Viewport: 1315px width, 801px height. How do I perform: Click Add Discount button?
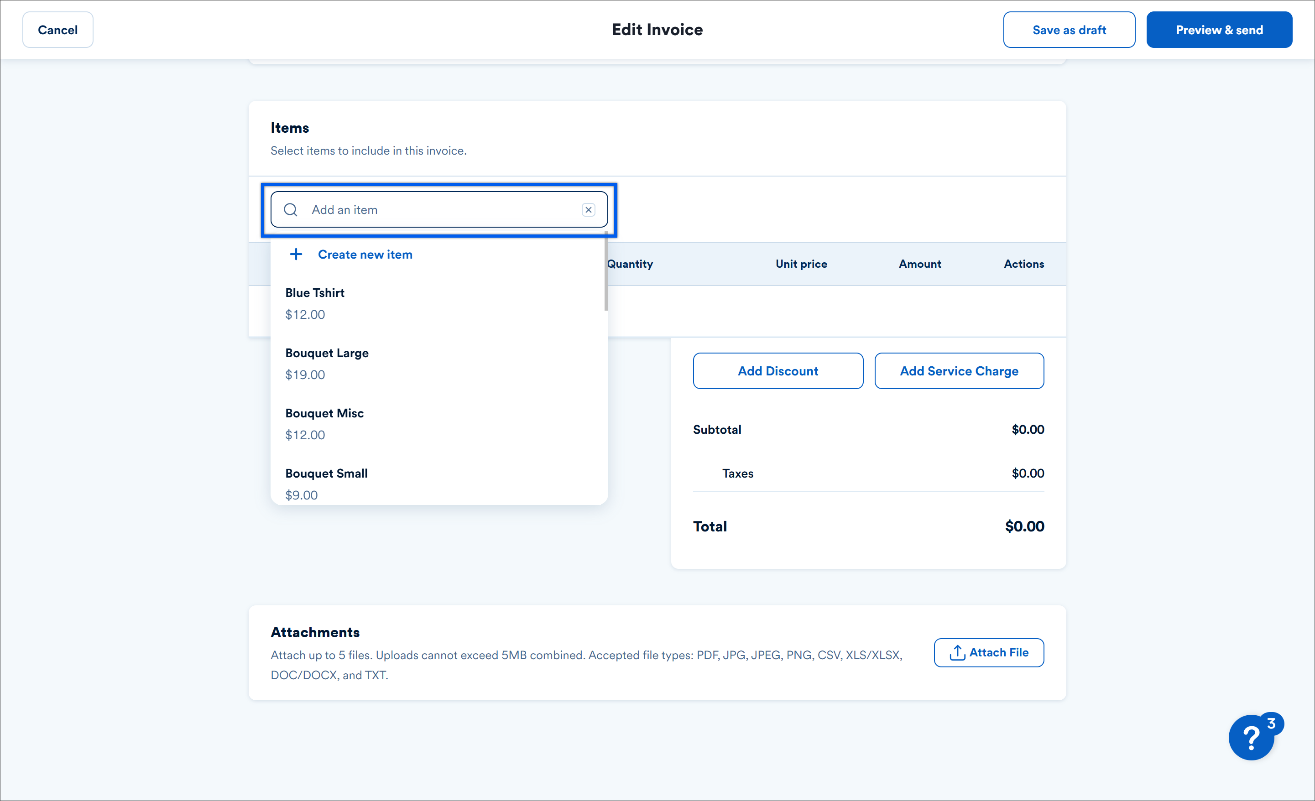click(x=778, y=371)
